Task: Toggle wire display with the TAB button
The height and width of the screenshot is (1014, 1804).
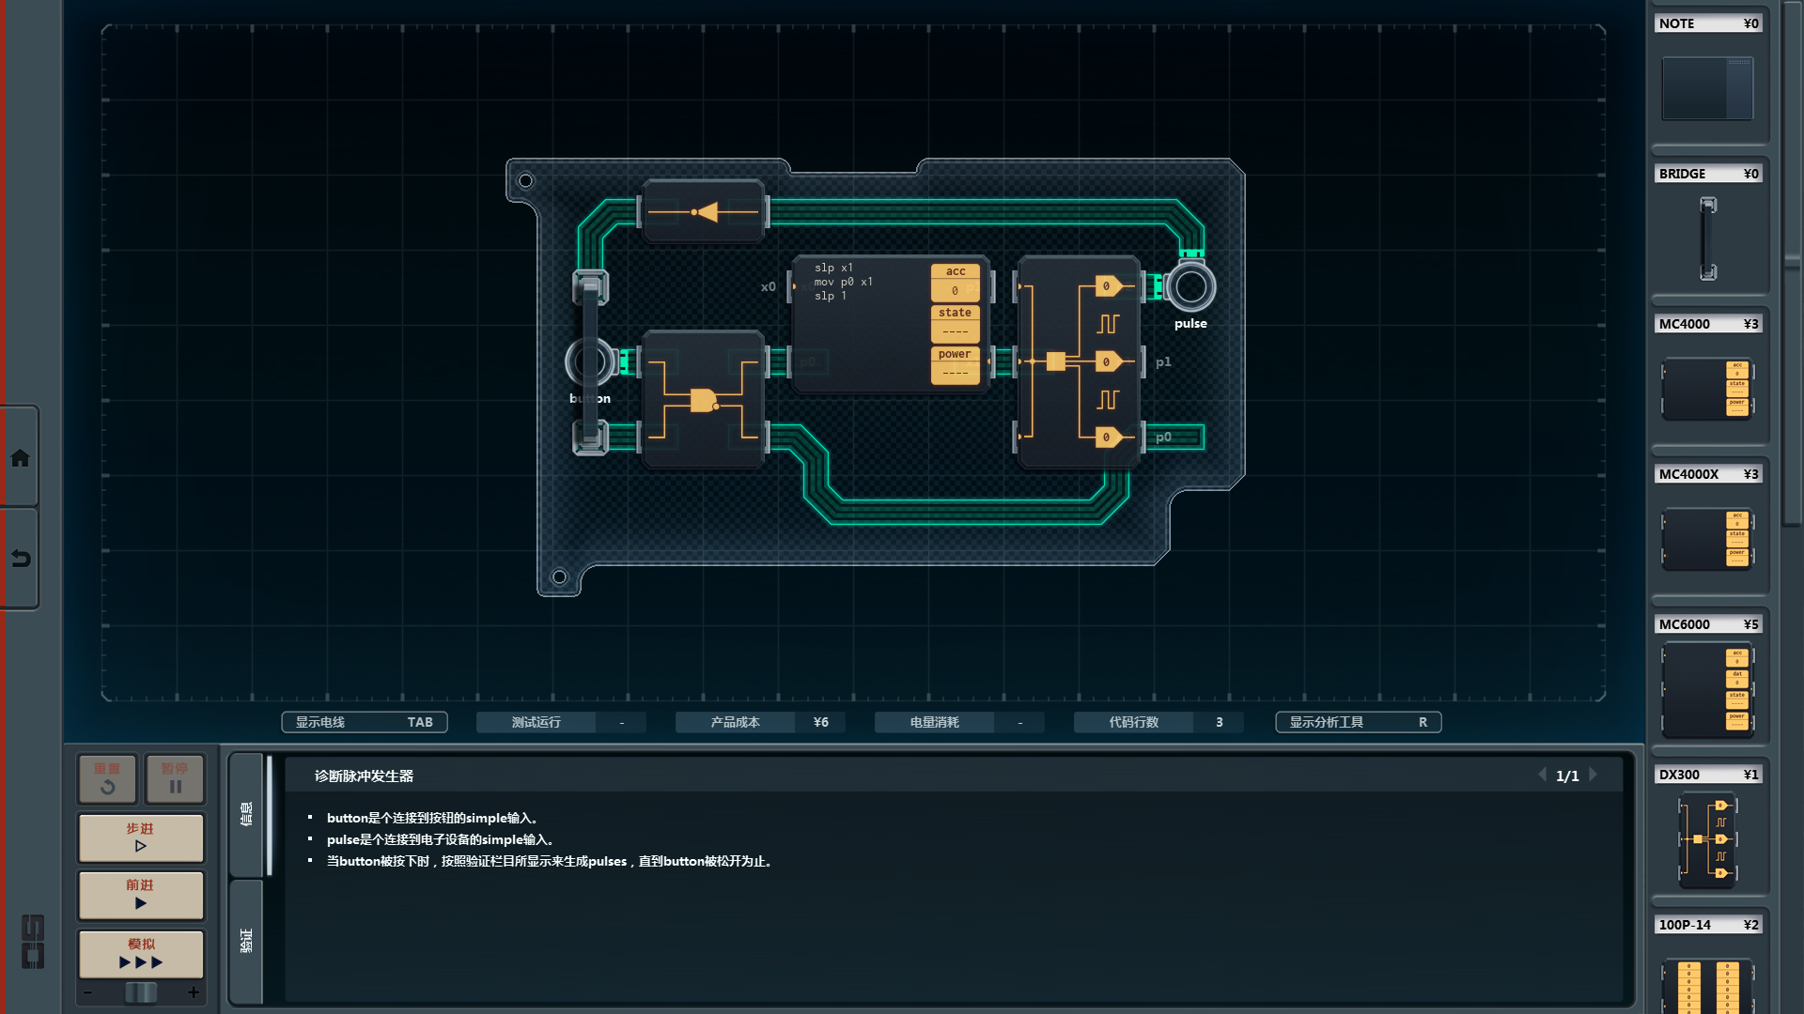Action: click(x=365, y=722)
